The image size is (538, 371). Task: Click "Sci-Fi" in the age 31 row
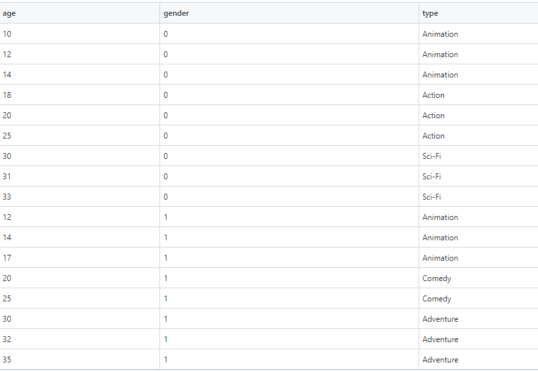(432, 176)
